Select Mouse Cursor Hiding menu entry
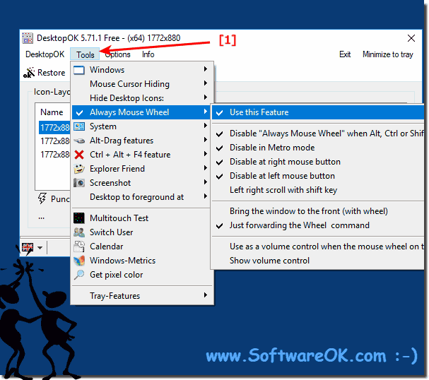The width and height of the screenshot is (429, 380). click(x=141, y=84)
